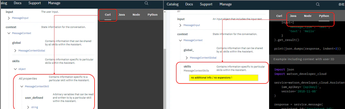Open Support menu in right window
345x109 pixels.
point(206,4)
